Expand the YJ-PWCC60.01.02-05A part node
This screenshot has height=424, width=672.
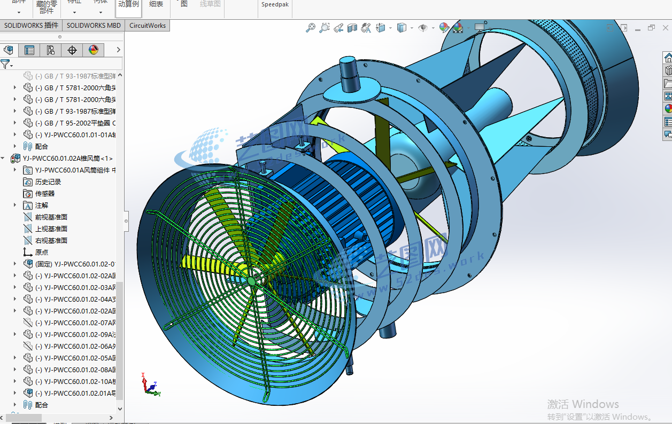click(x=16, y=358)
